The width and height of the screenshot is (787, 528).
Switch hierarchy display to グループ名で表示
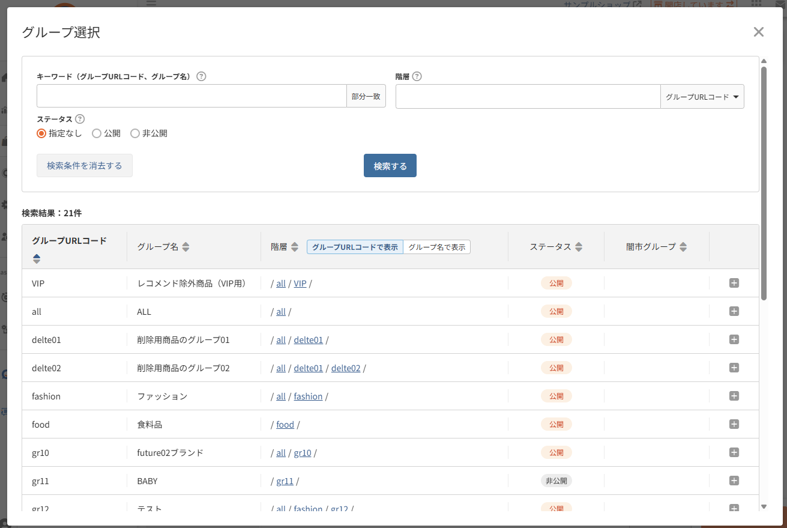coord(436,247)
